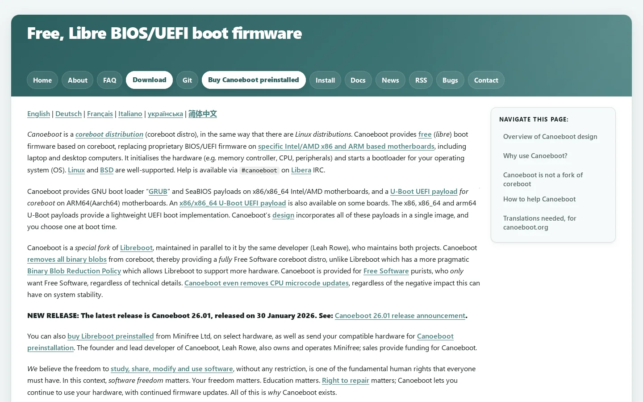Follow 'removes all binary blobs' link
The width and height of the screenshot is (643, 402).
67,260
